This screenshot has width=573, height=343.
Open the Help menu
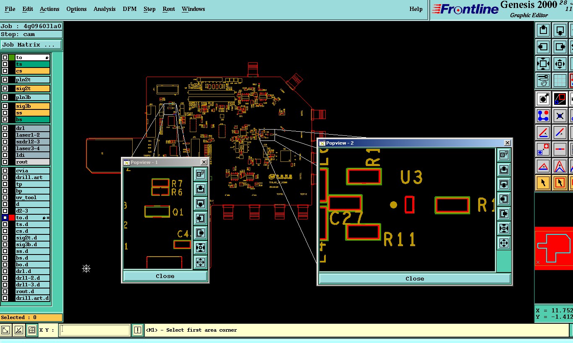[x=416, y=9]
